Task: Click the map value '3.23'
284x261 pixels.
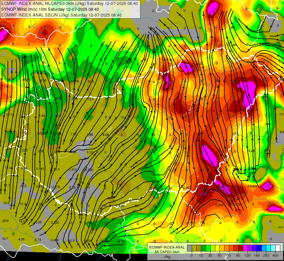Action: 25,151
